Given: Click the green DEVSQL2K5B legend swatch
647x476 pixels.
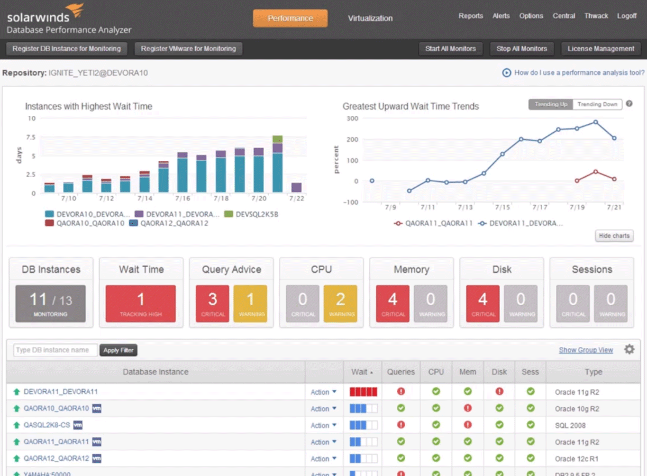Looking at the screenshot, I should 228,214.
